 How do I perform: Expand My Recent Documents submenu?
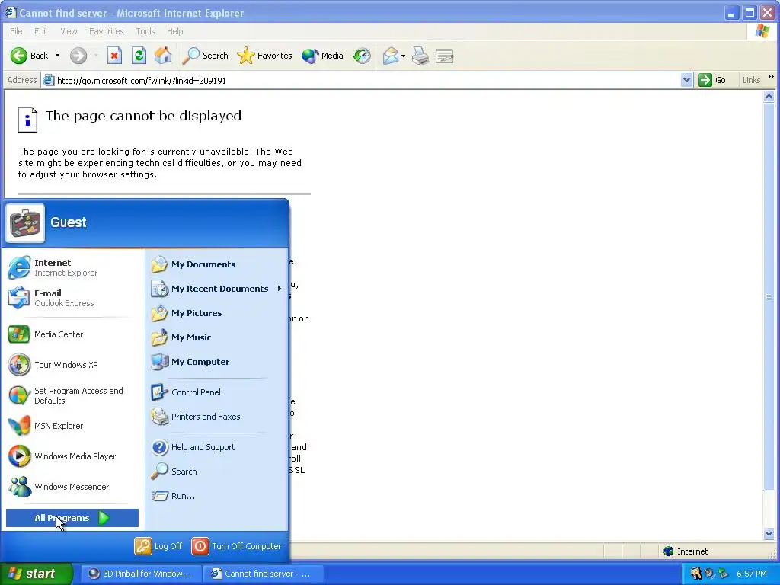click(216, 289)
